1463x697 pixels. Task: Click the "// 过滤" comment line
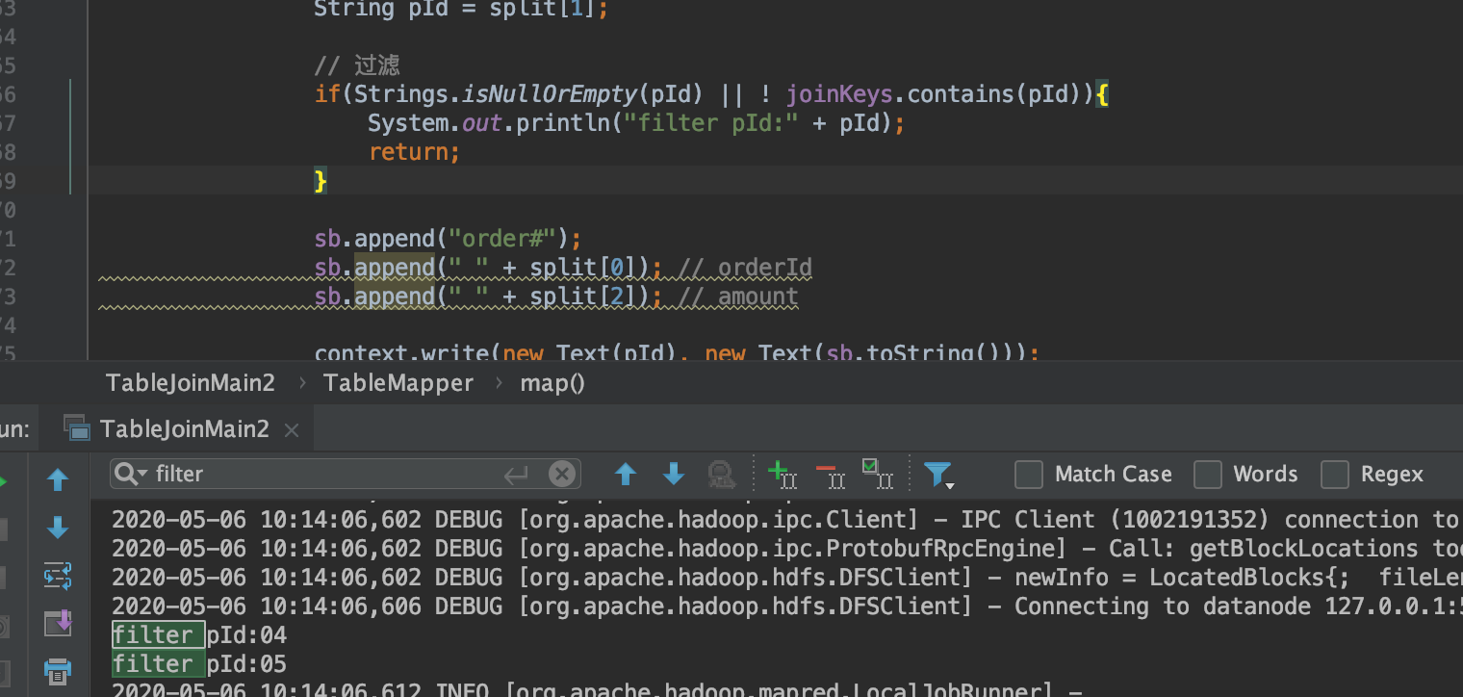point(357,65)
